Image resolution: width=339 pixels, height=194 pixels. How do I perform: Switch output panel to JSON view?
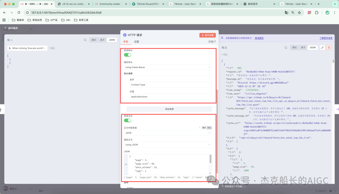313,48
